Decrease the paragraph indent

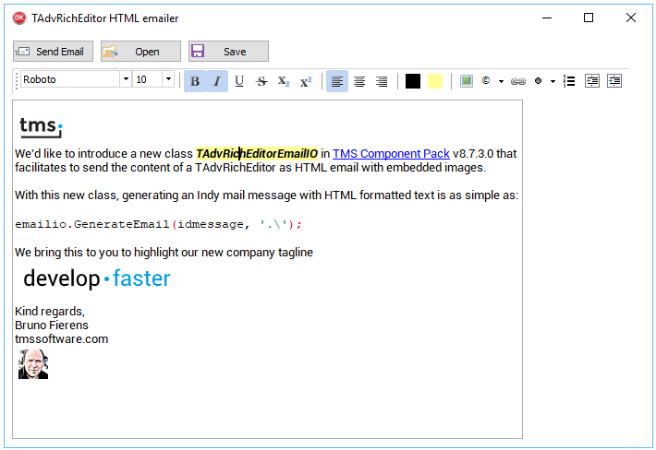click(x=592, y=81)
